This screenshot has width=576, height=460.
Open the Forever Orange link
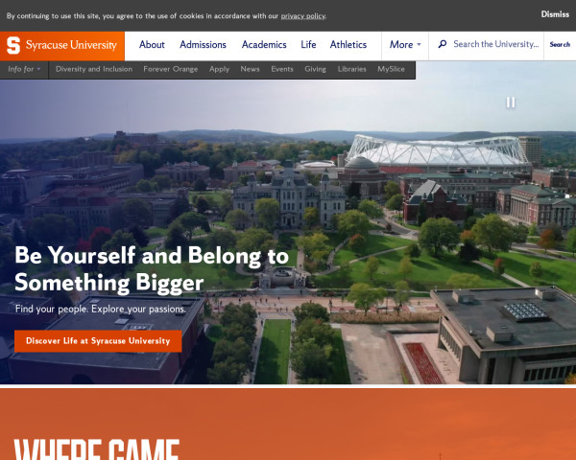(x=171, y=69)
